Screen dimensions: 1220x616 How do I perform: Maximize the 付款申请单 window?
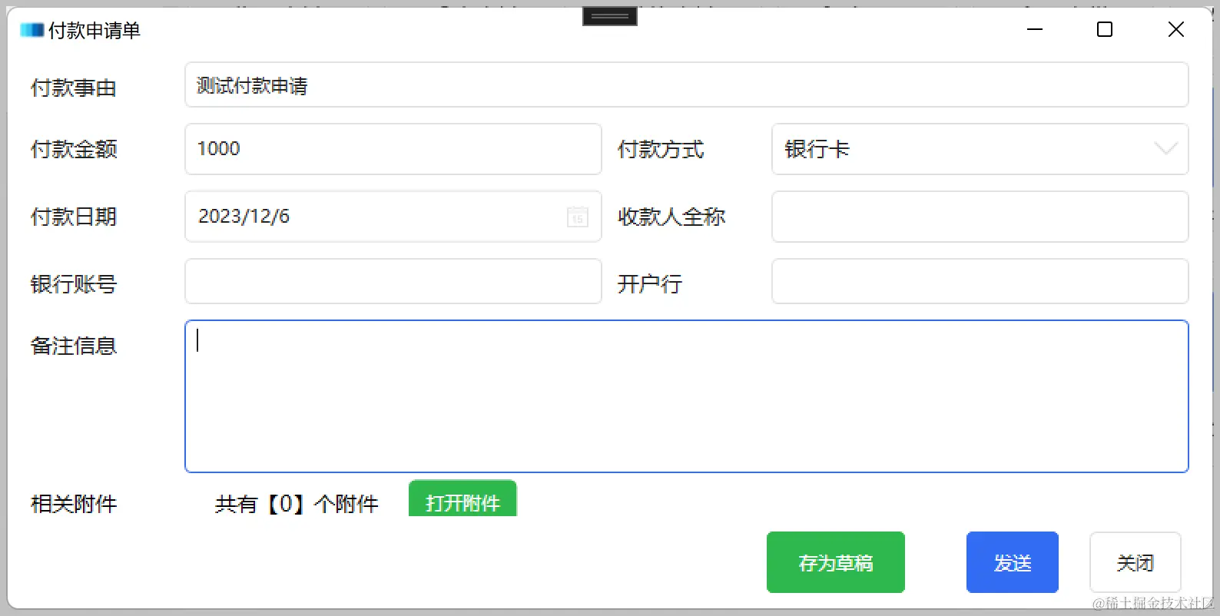click(1105, 29)
